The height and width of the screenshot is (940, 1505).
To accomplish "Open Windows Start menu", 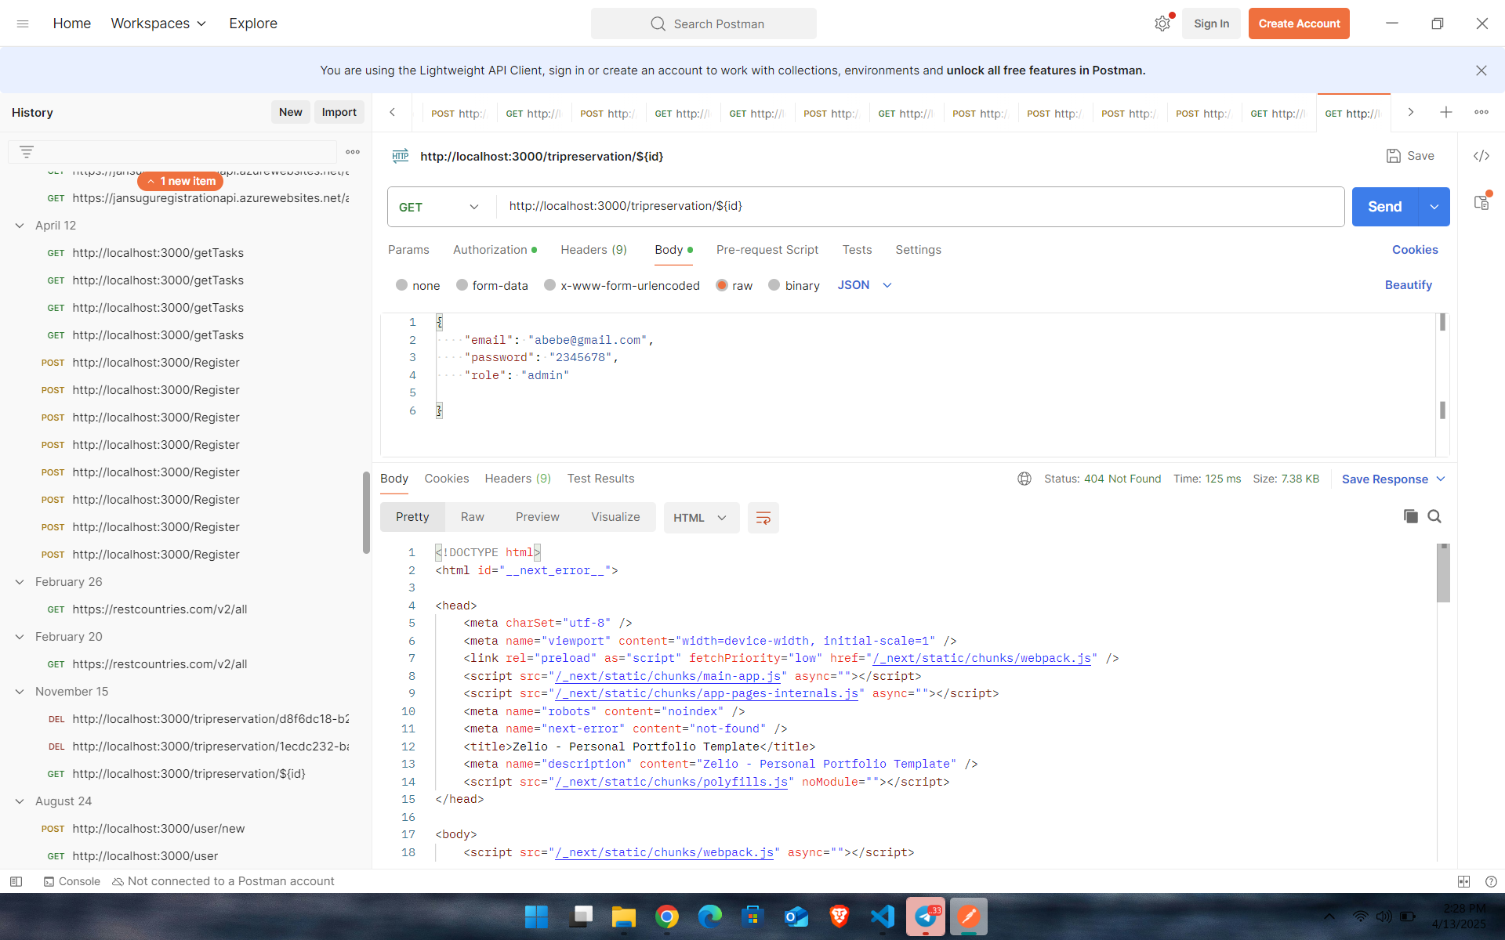I will click(537, 916).
